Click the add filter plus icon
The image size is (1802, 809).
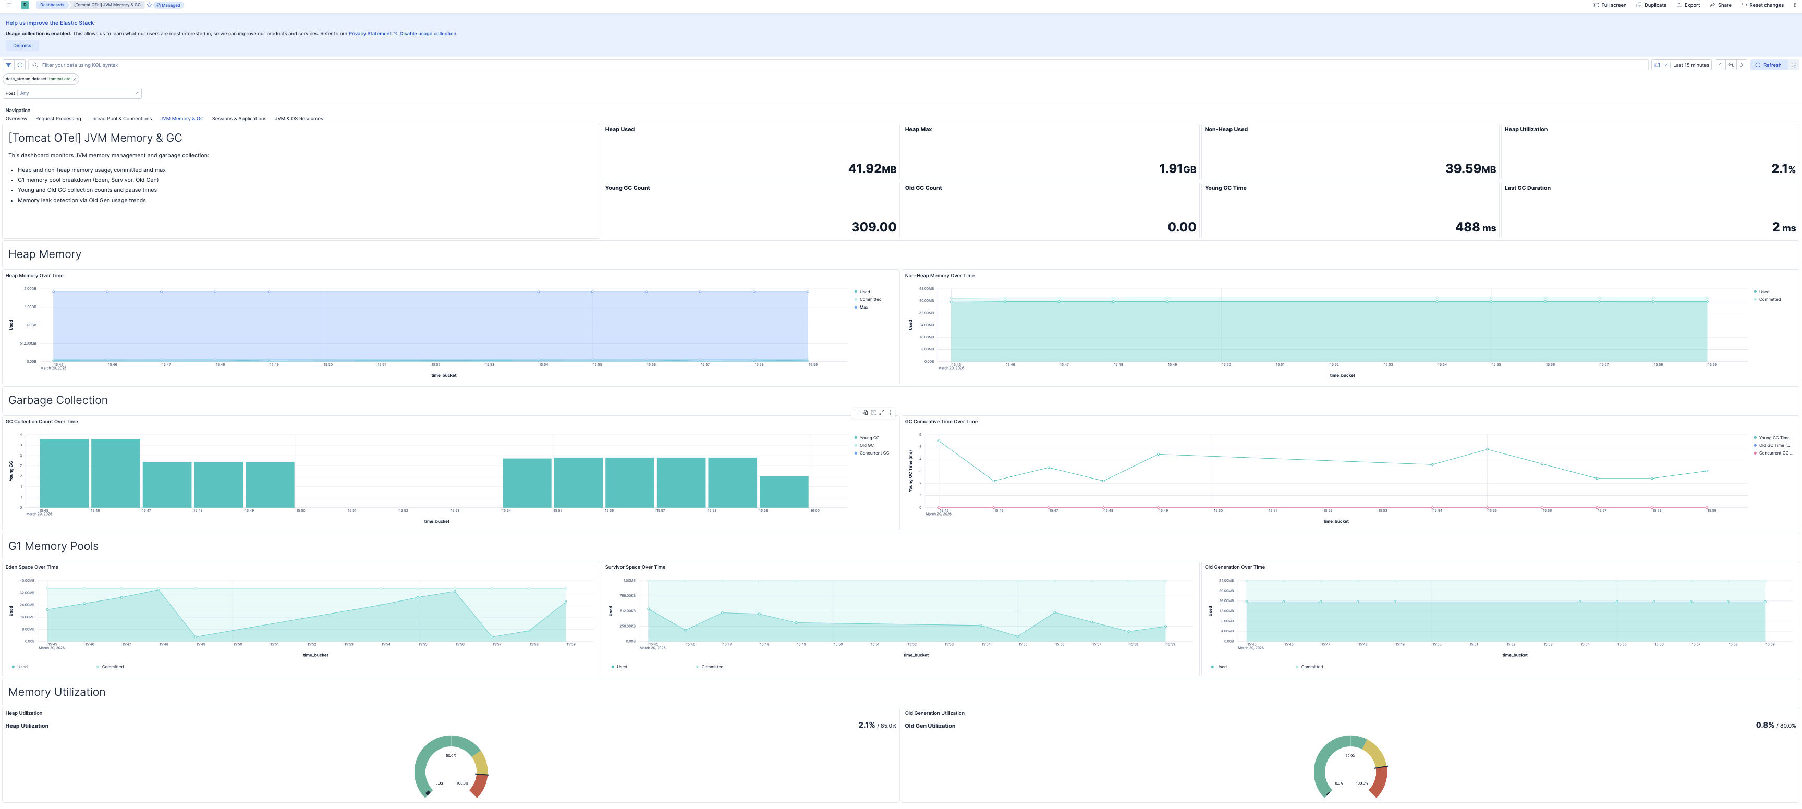click(x=20, y=65)
